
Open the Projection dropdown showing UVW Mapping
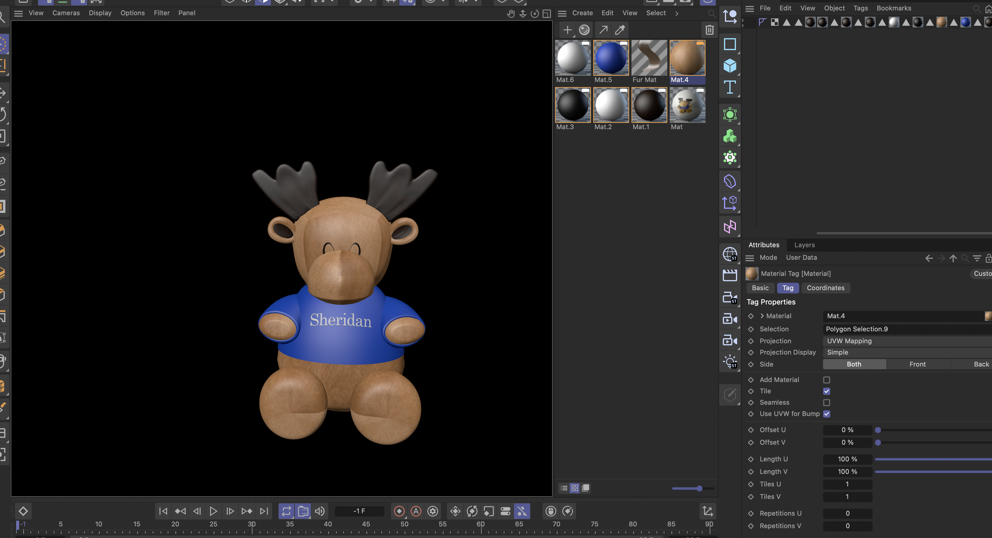[x=905, y=341]
